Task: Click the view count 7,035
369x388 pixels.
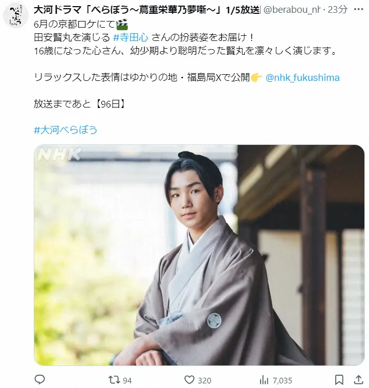Action: (282, 380)
